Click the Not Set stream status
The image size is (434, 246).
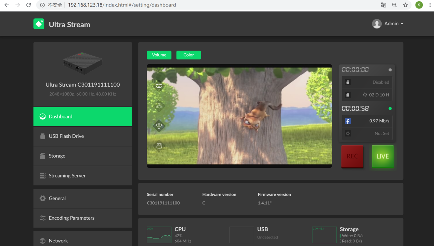coord(382,133)
